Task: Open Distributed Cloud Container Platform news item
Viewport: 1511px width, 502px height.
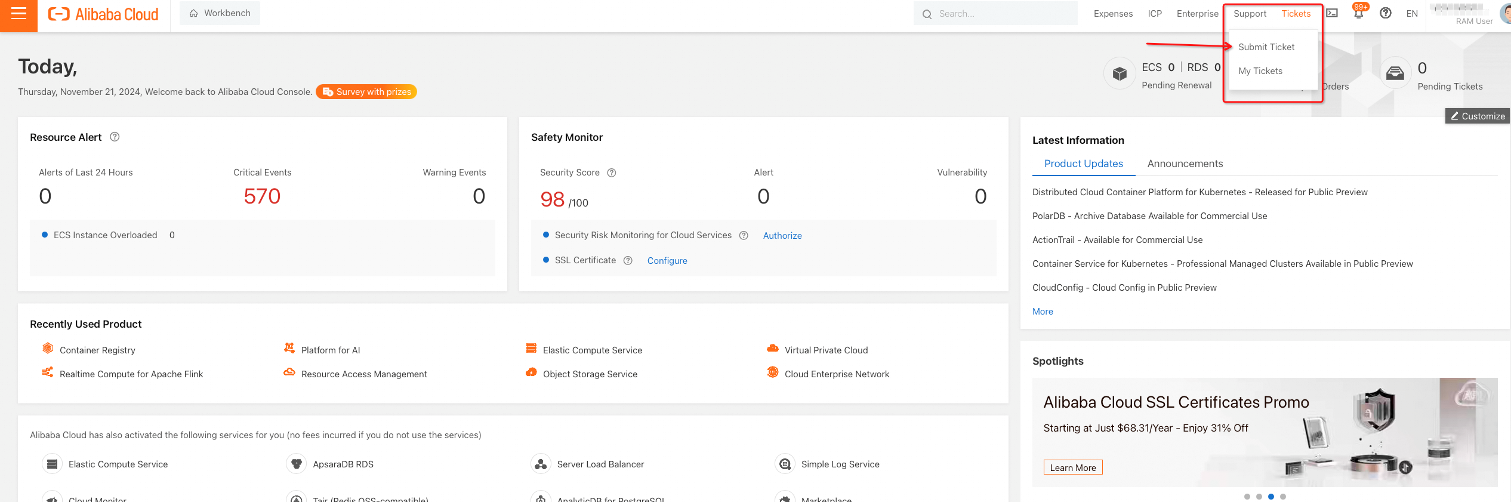Action: pyautogui.click(x=1199, y=192)
